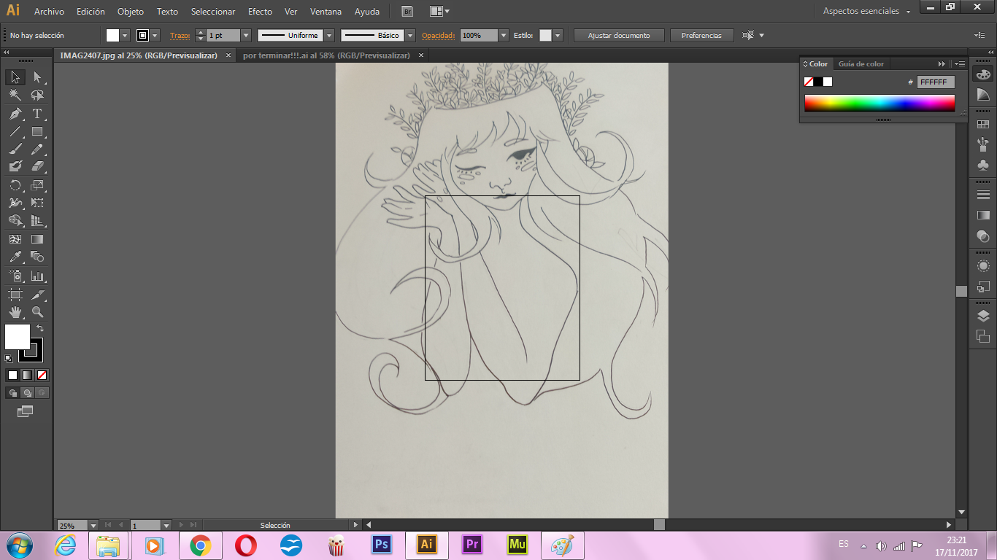Select the Line Segment tool
Image resolution: width=997 pixels, height=560 pixels.
click(x=15, y=132)
